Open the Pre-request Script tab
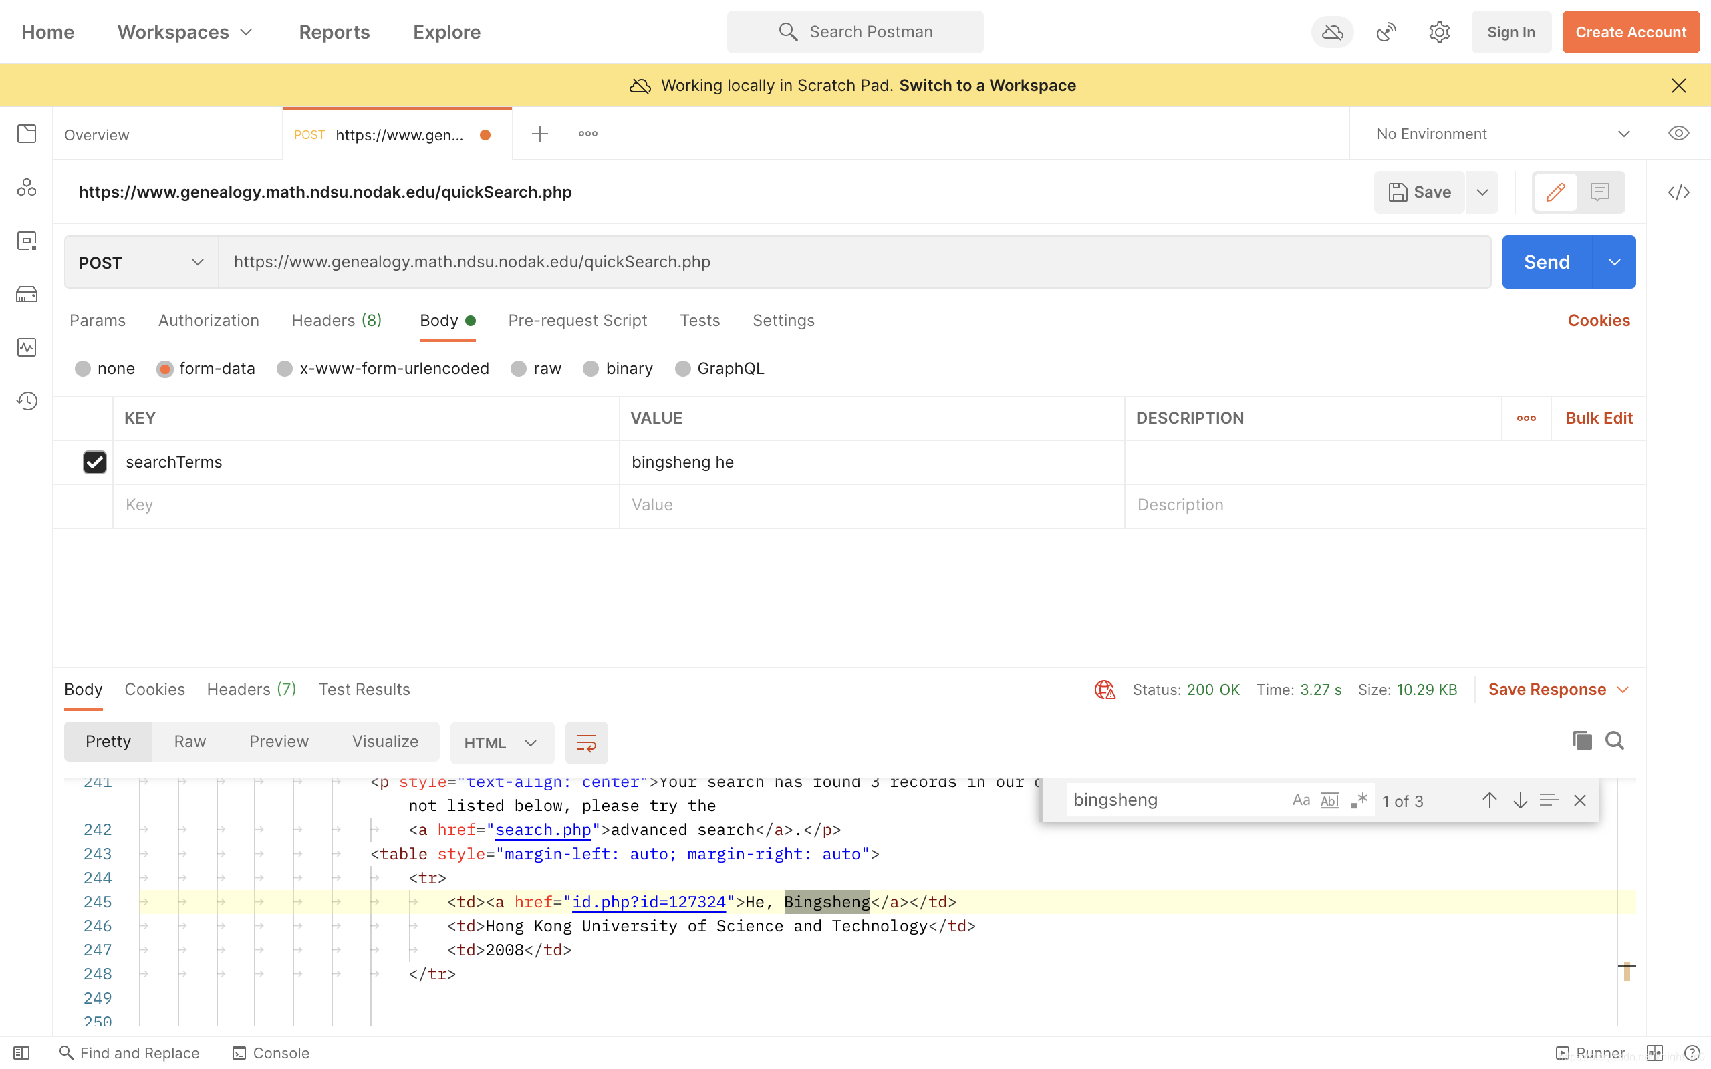Viewport: 1711px width, 1069px height. click(577, 320)
